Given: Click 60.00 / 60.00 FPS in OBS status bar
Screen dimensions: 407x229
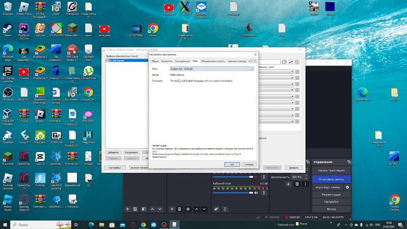Looking at the screenshot, I should [x=333, y=217].
